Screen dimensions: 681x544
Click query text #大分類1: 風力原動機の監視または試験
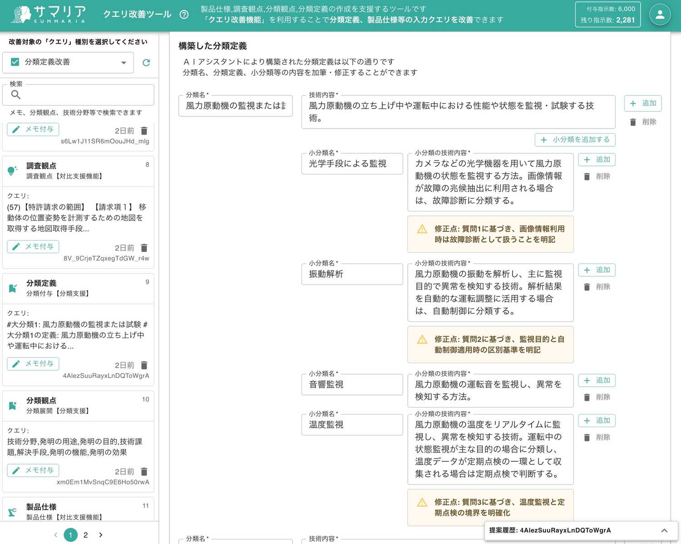(x=77, y=335)
